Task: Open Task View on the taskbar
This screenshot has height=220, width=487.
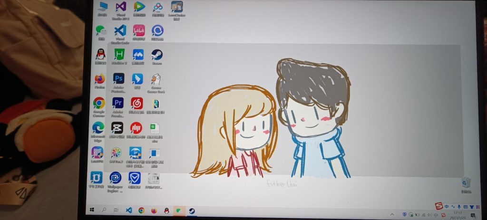Action: tap(116, 210)
